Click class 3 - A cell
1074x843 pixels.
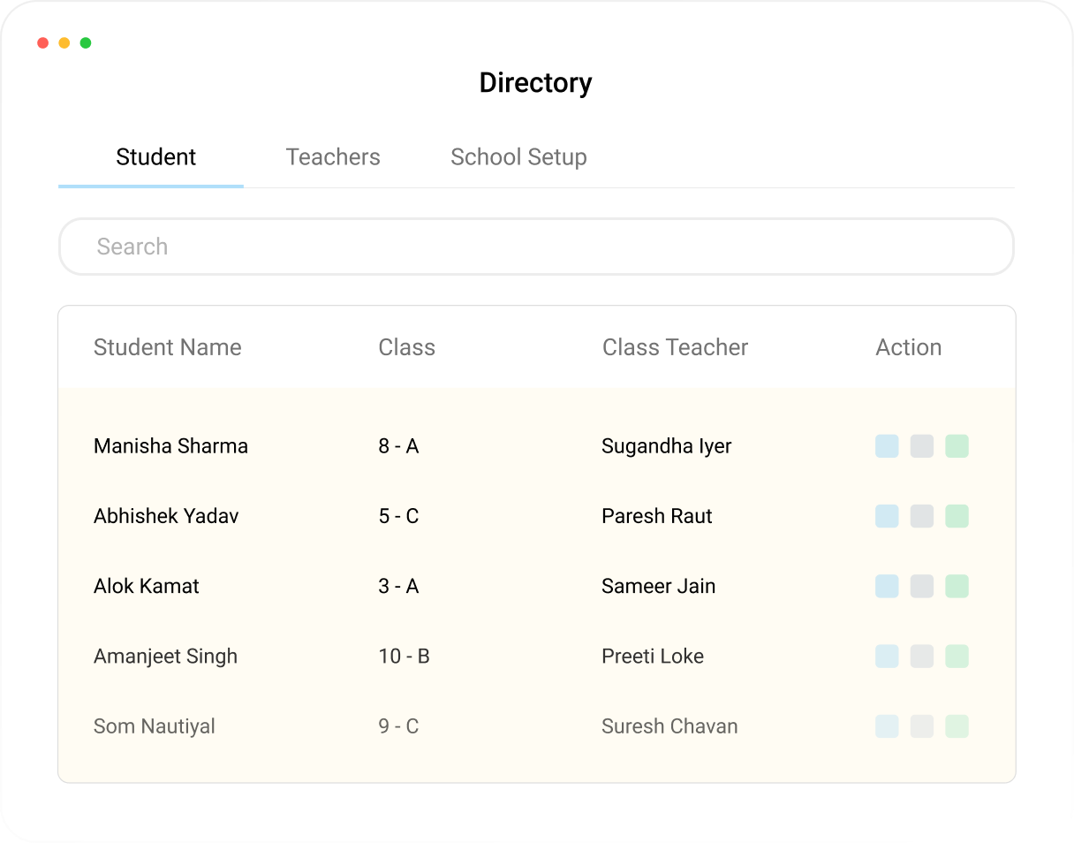tap(398, 586)
